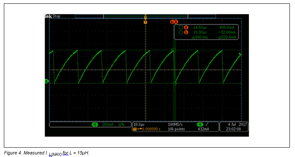This screenshot has height=157, width=295.
Task: Click the orange trigger position marker T
Action: 145,22
